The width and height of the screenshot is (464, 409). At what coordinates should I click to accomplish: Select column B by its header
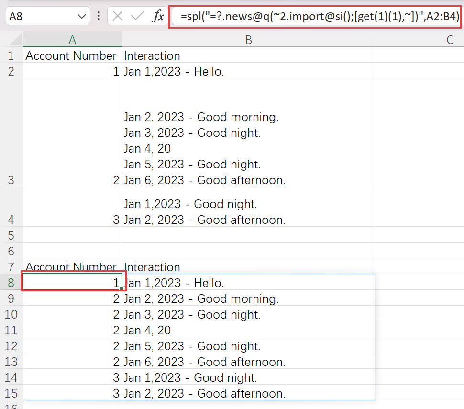click(x=248, y=39)
